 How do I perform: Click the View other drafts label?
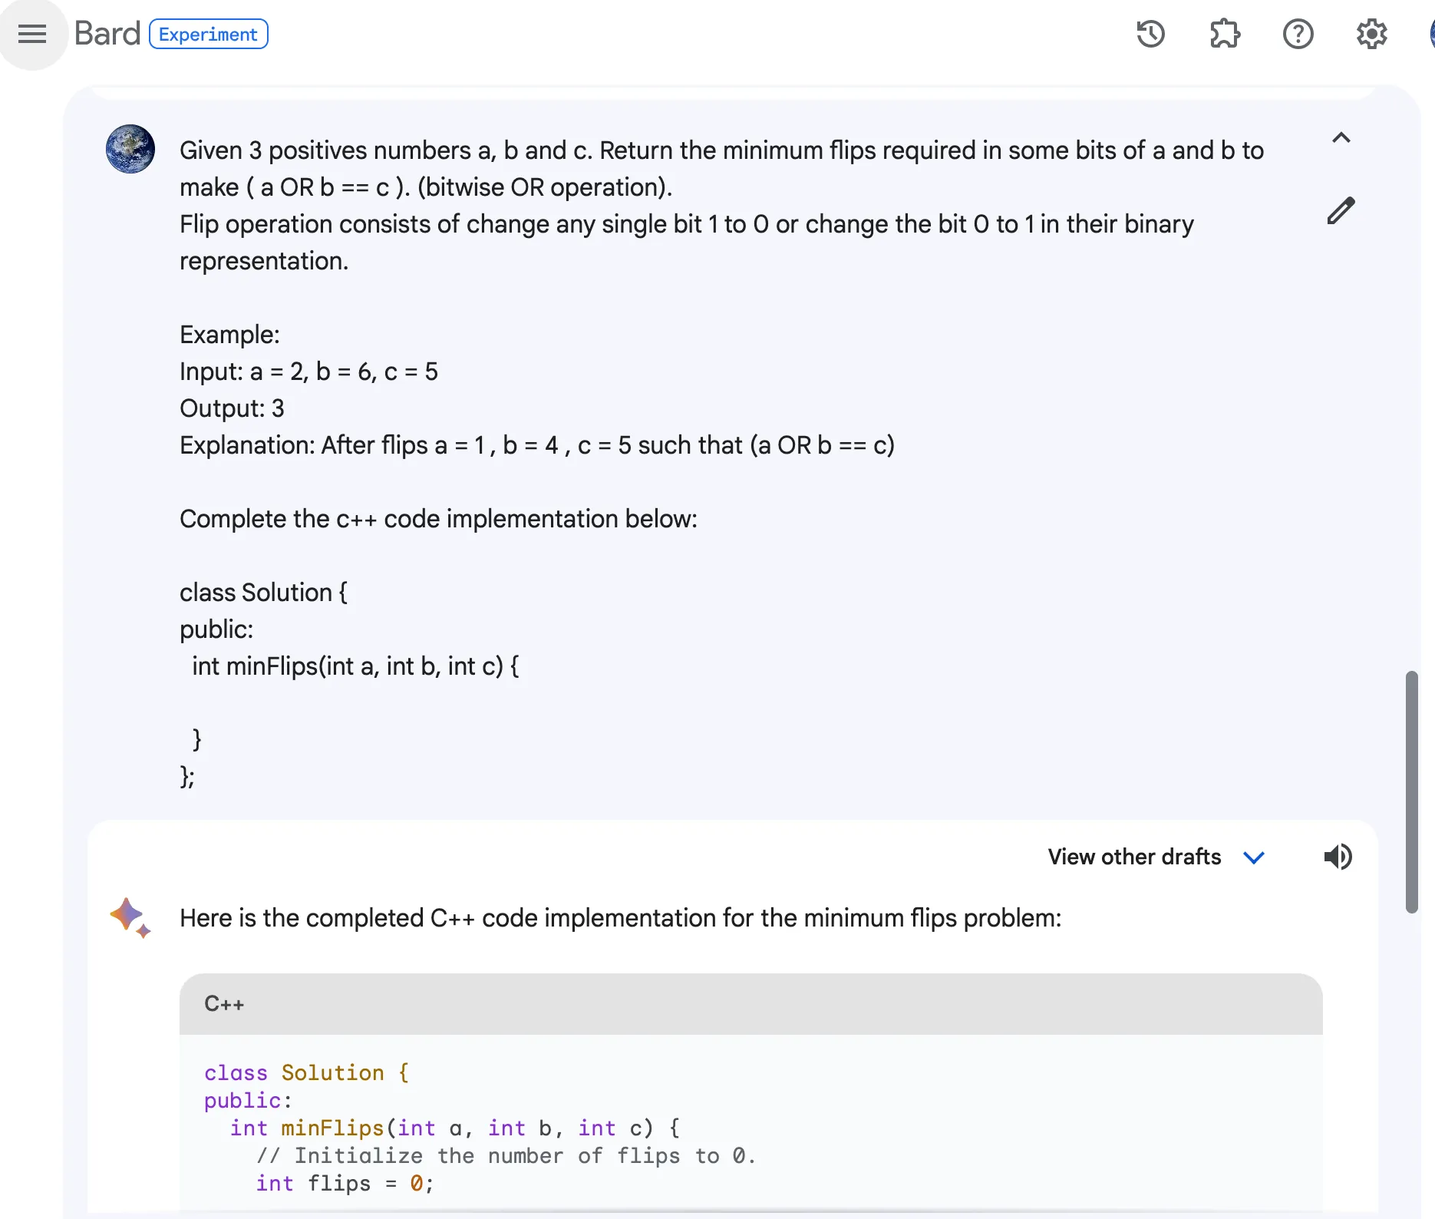(1133, 857)
